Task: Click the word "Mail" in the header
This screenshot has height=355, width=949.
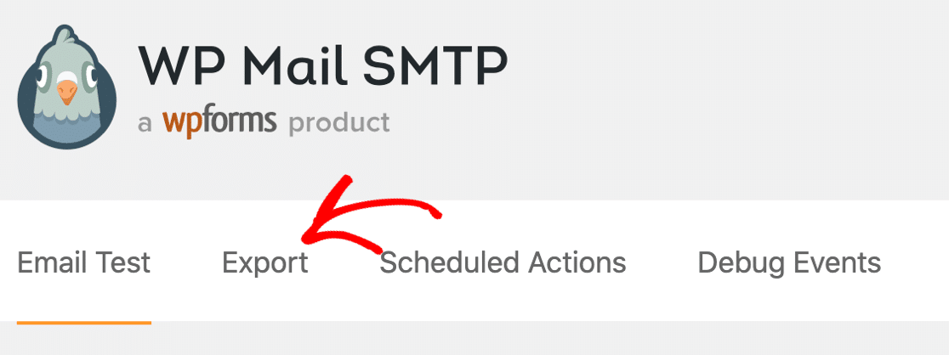Action: (x=296, y=64)
